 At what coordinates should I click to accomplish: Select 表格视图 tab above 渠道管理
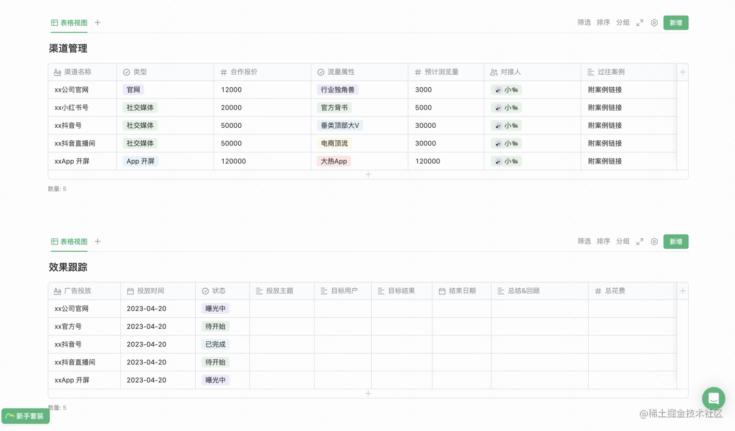(69, 23)
